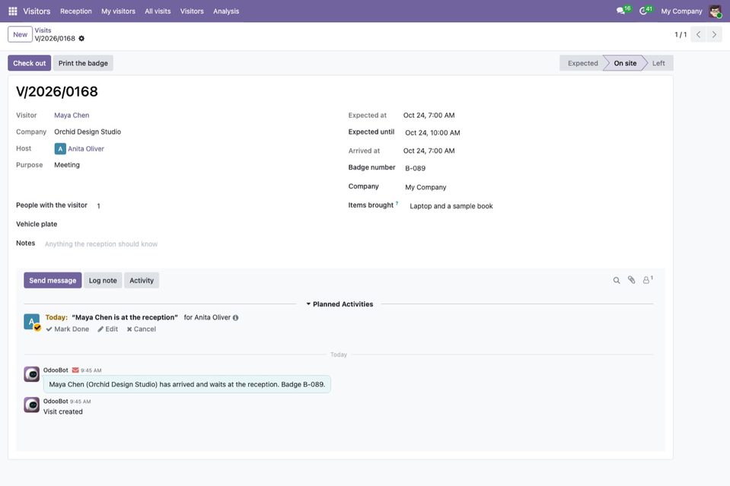This screenshot has height=486, width=730.
Task: Click OdooBot avatar on arrival message
Action: tap(32, 374)
